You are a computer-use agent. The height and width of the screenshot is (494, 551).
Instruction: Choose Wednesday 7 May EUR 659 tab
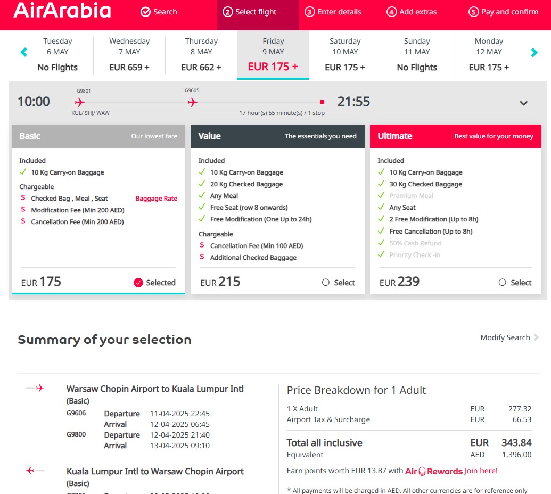129,55
